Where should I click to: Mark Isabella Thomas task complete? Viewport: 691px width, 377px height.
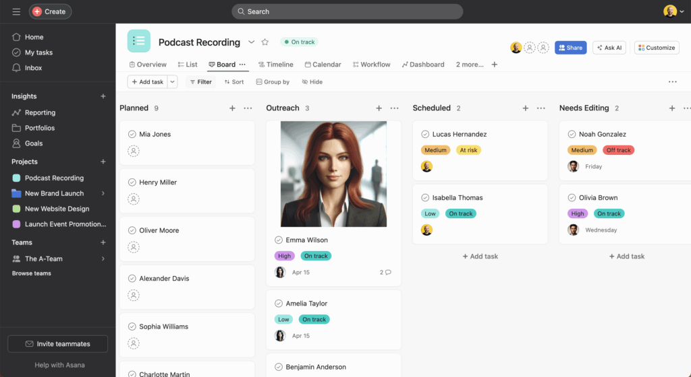click(425, 198)
